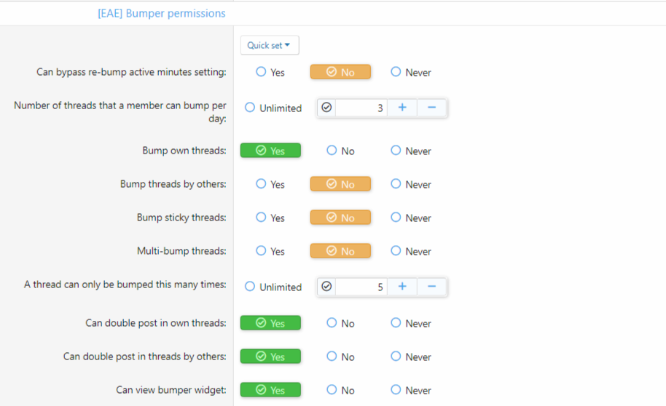Click the [EAE] Bumper permissions heading
This screenshot has width=666, height=406.
coord(161,13)
